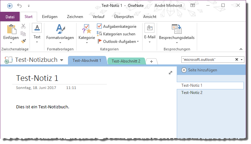Open the Einfügen ribbon tab
251x144 pixels.
[x=50, y=17]
